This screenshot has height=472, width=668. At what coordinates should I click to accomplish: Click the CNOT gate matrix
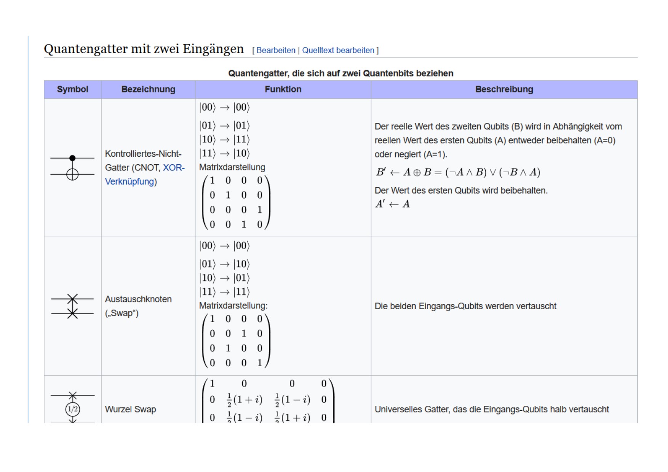click(236, 202)
